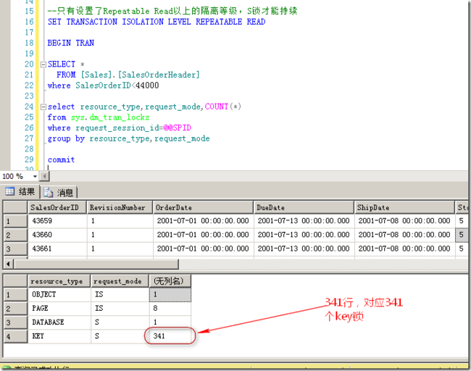Click cell 43660 in SalesOrderID column
The width and height of the screenshot is (471, 371).
[57, 235]
